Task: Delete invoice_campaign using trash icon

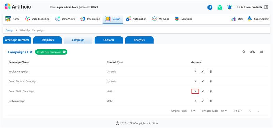Action: click(x=210, y=71)
